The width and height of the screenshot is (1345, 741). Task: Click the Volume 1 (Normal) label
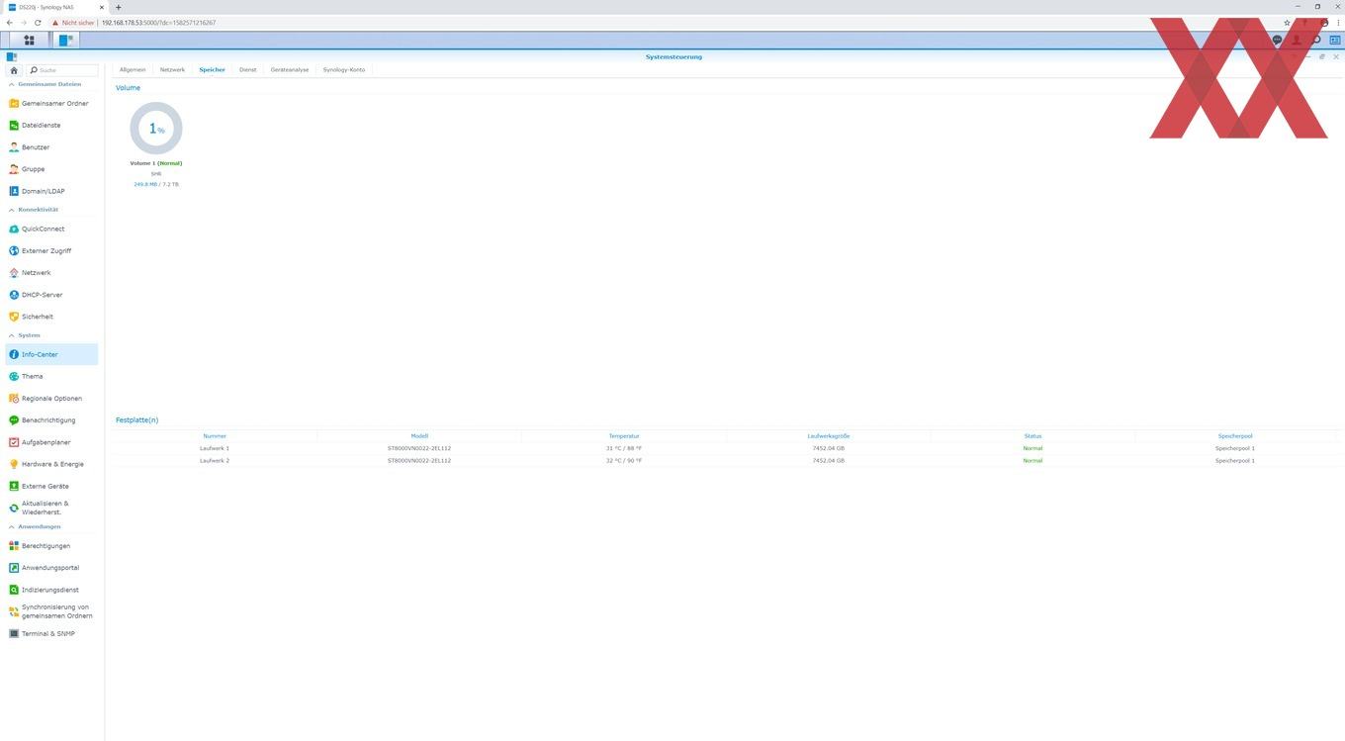[x=156, y=163]
